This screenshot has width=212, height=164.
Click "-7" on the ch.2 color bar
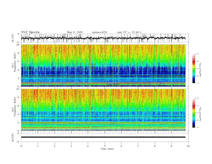pyautogui.click(x=197, y=128)
